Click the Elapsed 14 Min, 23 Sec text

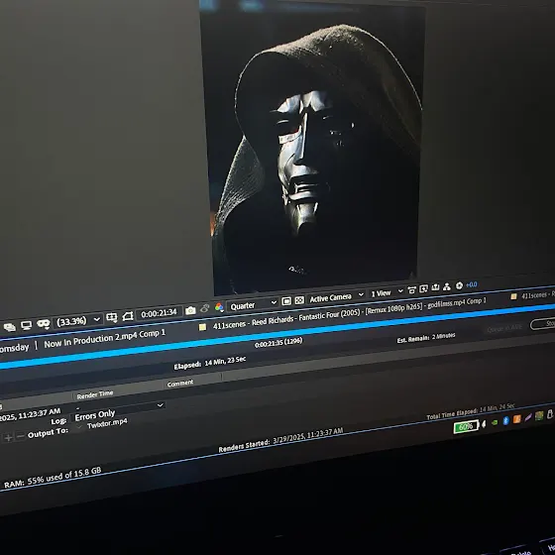(x=209, y=363)
